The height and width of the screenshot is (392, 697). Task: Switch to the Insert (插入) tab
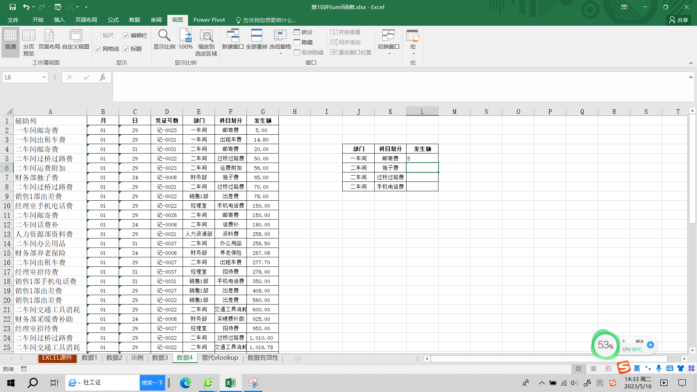click(x=59, y=20)
